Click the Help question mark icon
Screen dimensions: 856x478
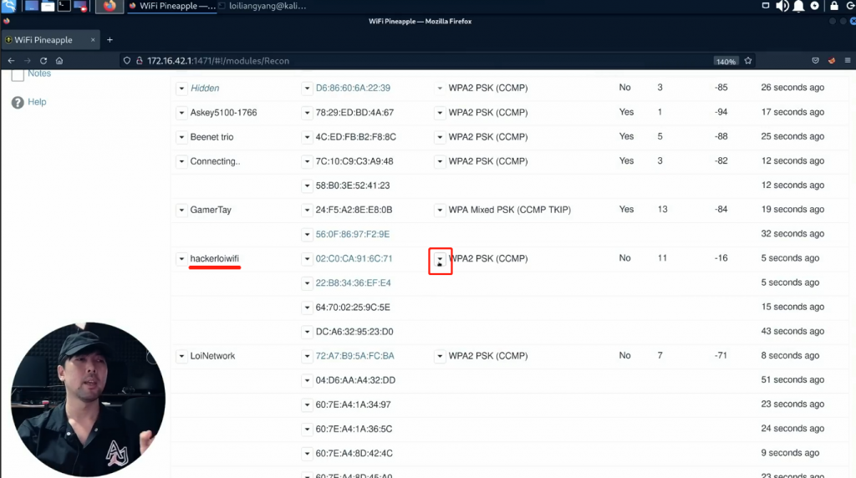click(x=18, y=103)
